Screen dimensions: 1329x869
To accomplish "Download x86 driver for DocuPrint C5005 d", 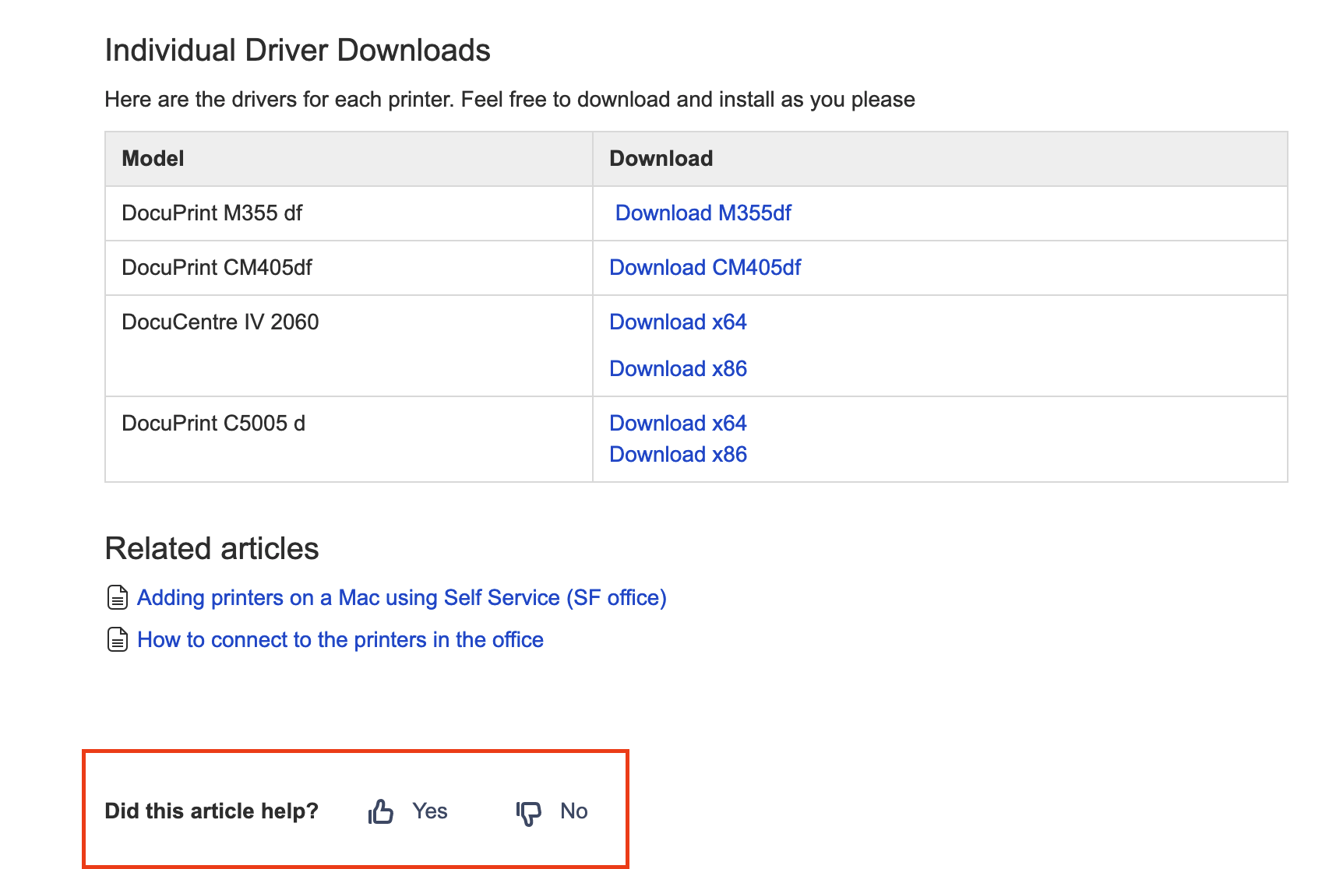I will 677,454.
